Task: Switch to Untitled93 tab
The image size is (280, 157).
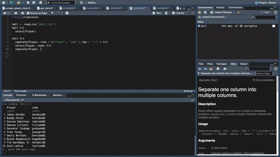Action: click(x=69, y=8)
